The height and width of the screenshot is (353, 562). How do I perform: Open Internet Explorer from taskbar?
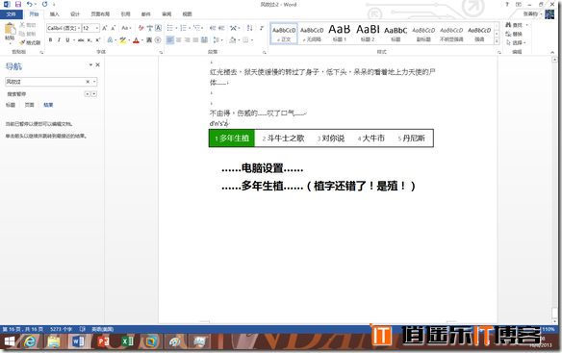30,341
